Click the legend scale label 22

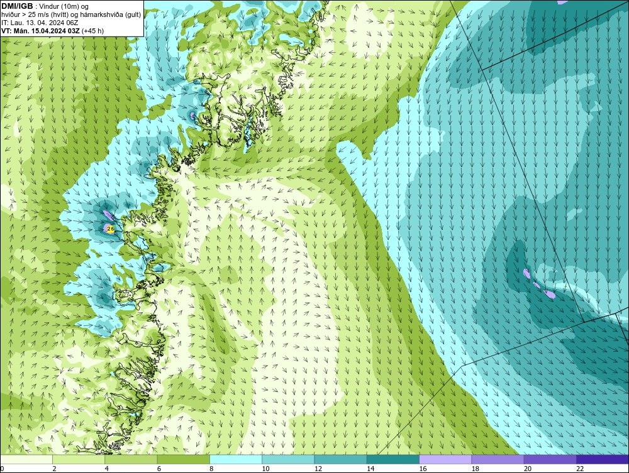580,469
